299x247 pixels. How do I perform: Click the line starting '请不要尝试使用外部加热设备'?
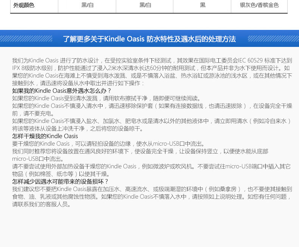151,166
